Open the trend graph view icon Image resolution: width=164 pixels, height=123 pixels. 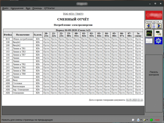149,33
